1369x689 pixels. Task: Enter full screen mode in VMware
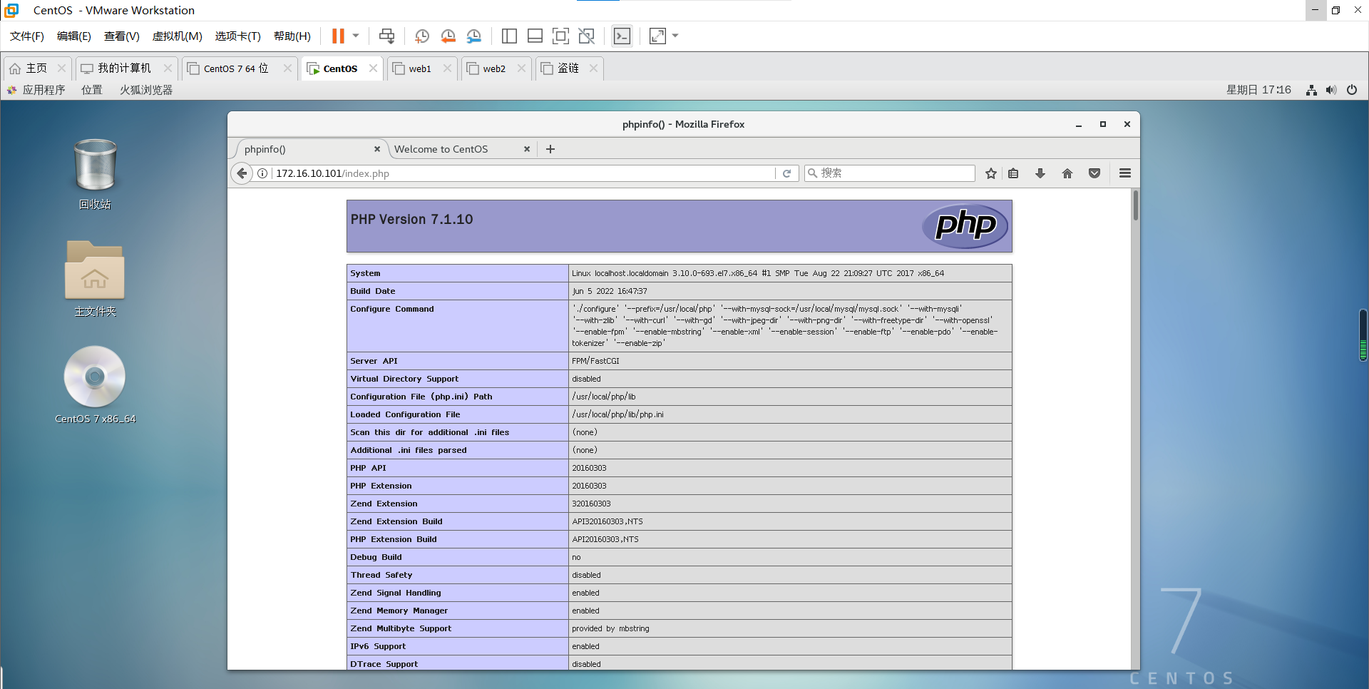[x=560, y=36]
